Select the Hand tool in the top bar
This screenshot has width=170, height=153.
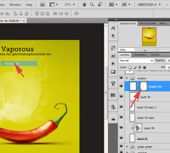pos(84,5)
